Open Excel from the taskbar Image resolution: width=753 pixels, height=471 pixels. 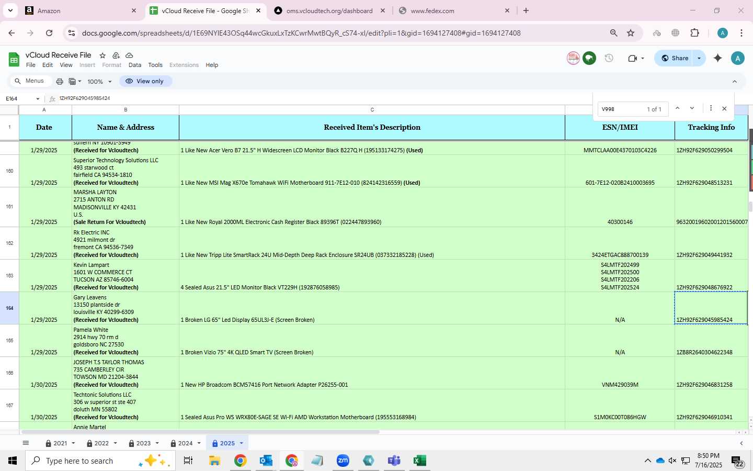point(419,461)
